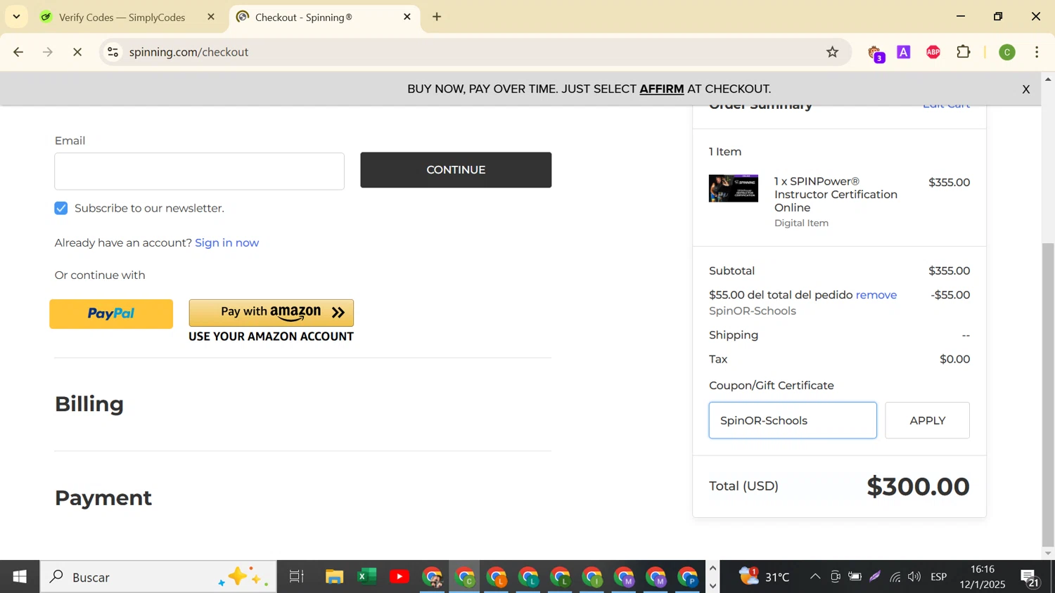Screen dimensions: 1055x593
Task: Open the notification center with 21 badge
Action: point(1030,578)
